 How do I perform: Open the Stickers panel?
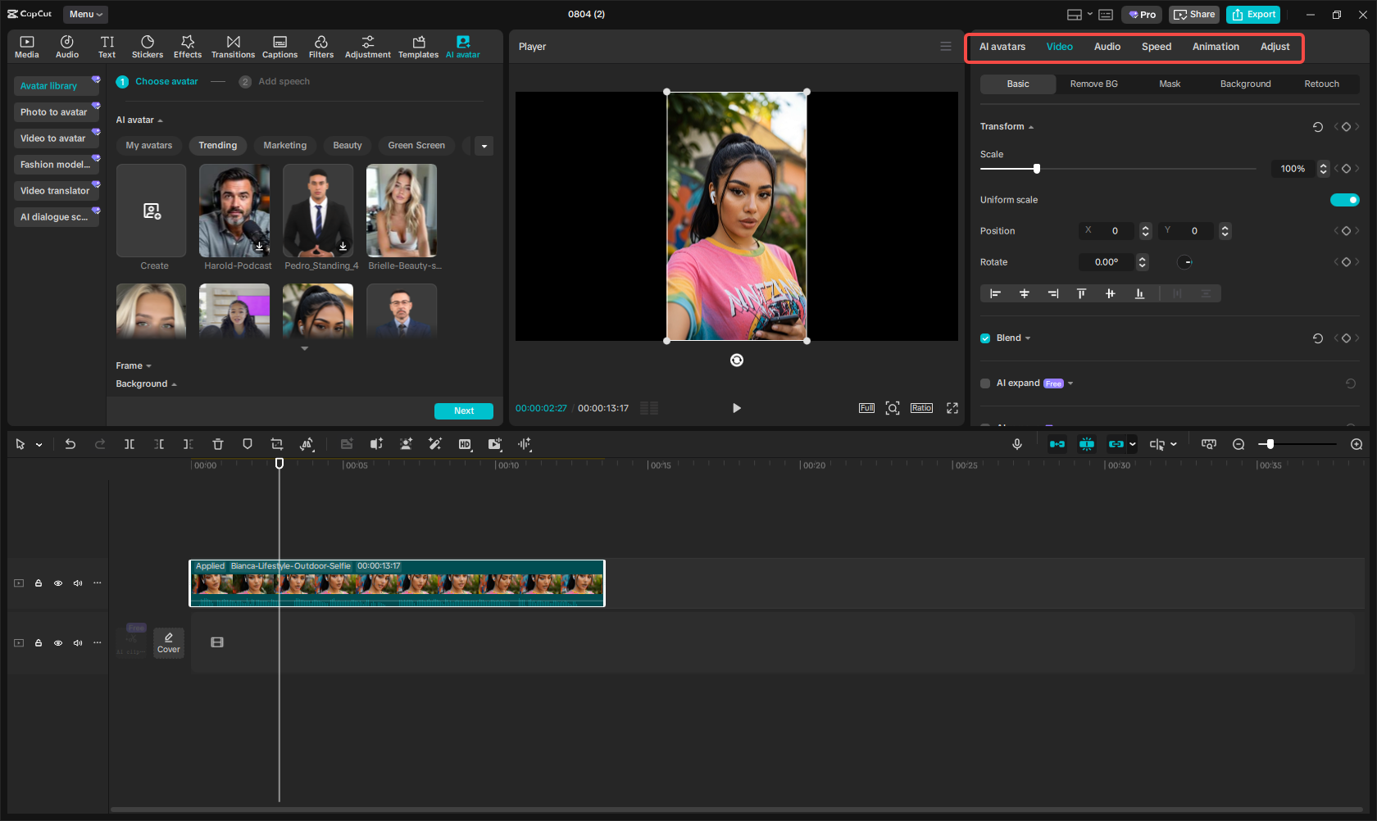tap(148, 45)
